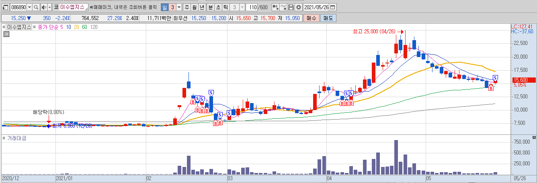Click the 2021/01 label on the time axis
Screen dimensions: 537x183
tap(64, 177)
